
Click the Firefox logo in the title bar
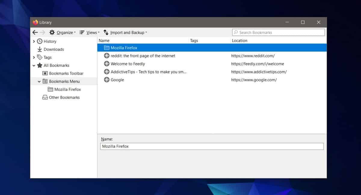click(x=35, y=22)
